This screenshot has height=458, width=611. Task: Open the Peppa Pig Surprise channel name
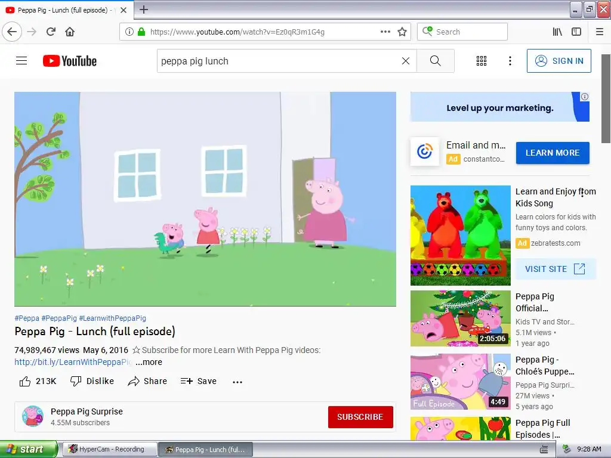(87, 411)
